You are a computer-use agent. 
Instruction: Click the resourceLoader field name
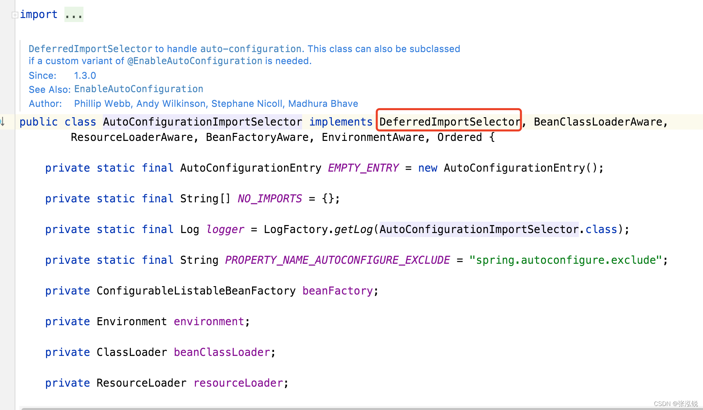(238, 383)
